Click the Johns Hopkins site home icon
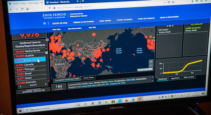This screenshot has height=115, width=211. [44, 23]
